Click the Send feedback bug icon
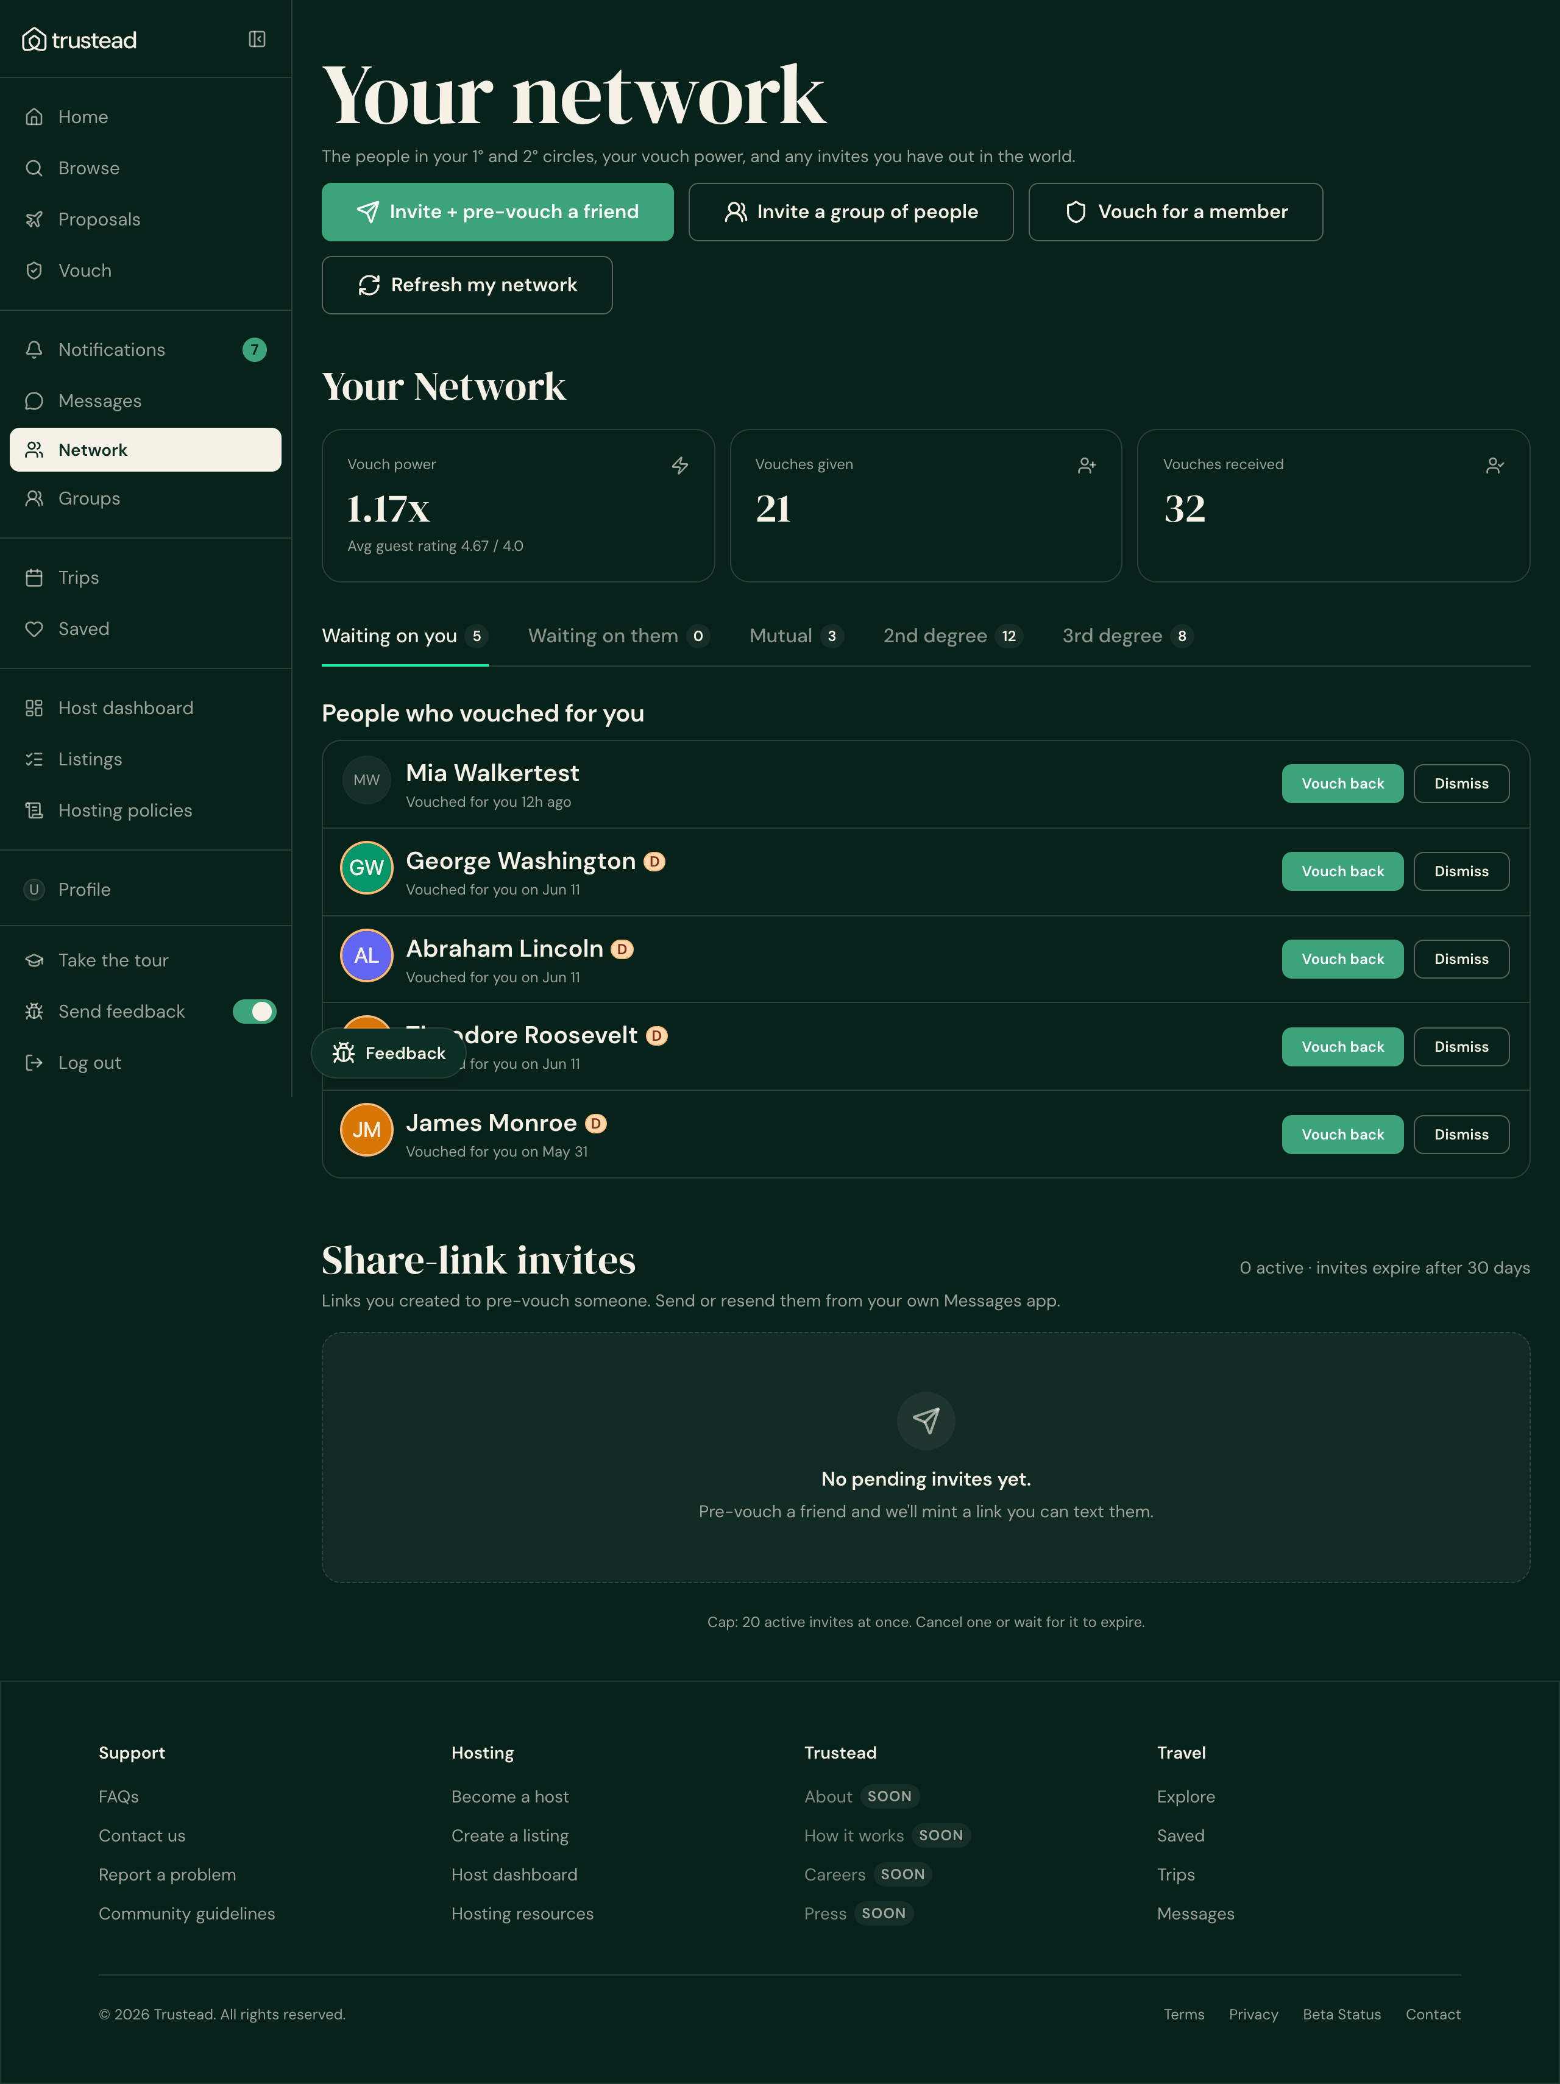The image size is (1560, 2084). point(34,1011)
